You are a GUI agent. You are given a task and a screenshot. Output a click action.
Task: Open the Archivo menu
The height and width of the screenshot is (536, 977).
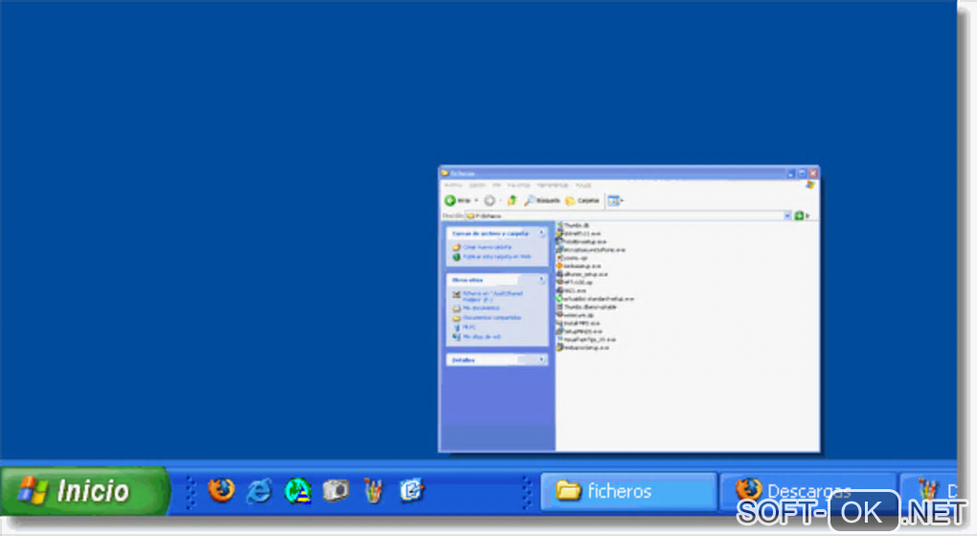[x=453, y=186]
